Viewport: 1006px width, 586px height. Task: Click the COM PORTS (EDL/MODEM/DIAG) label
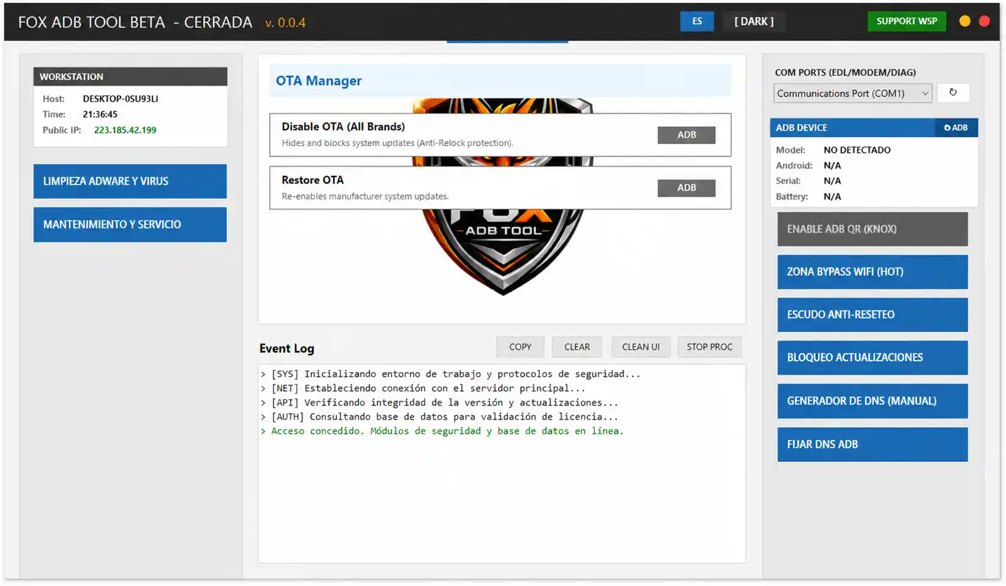pyautogui.click(x=845, y=72)
